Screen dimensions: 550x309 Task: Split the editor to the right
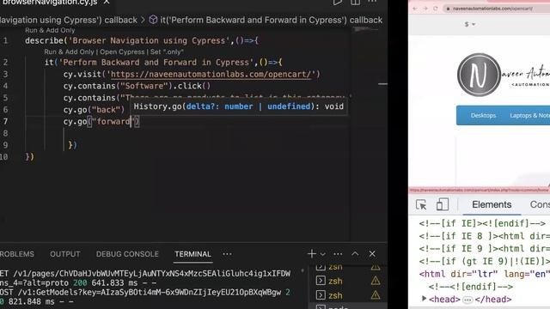click(355, 3)
